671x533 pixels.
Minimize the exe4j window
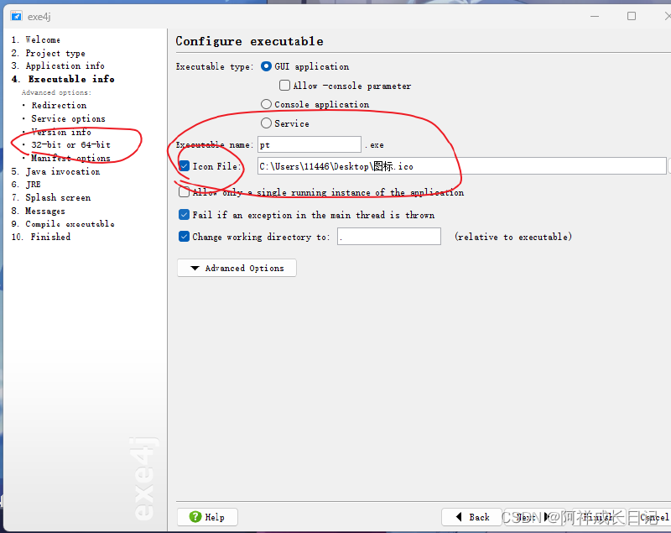click(595, 16)
